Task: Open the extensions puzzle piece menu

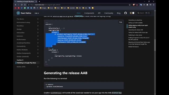Action: point(147,5)
